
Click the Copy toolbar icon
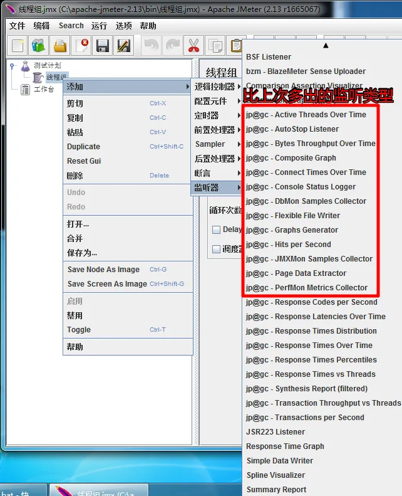click(215, 46)
